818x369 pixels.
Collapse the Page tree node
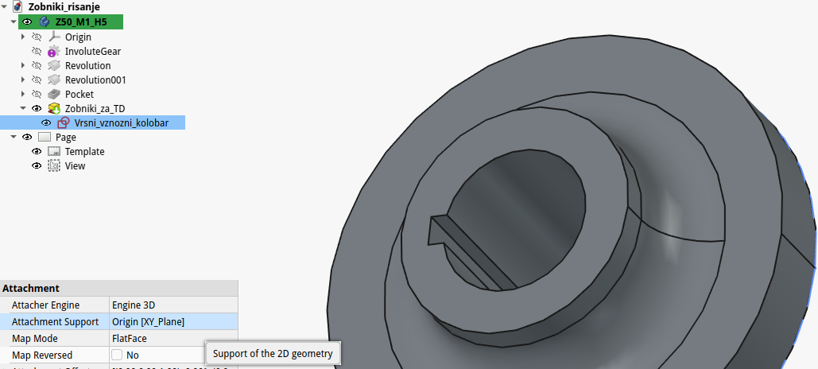pyautogui.click(x=14, y=137)
